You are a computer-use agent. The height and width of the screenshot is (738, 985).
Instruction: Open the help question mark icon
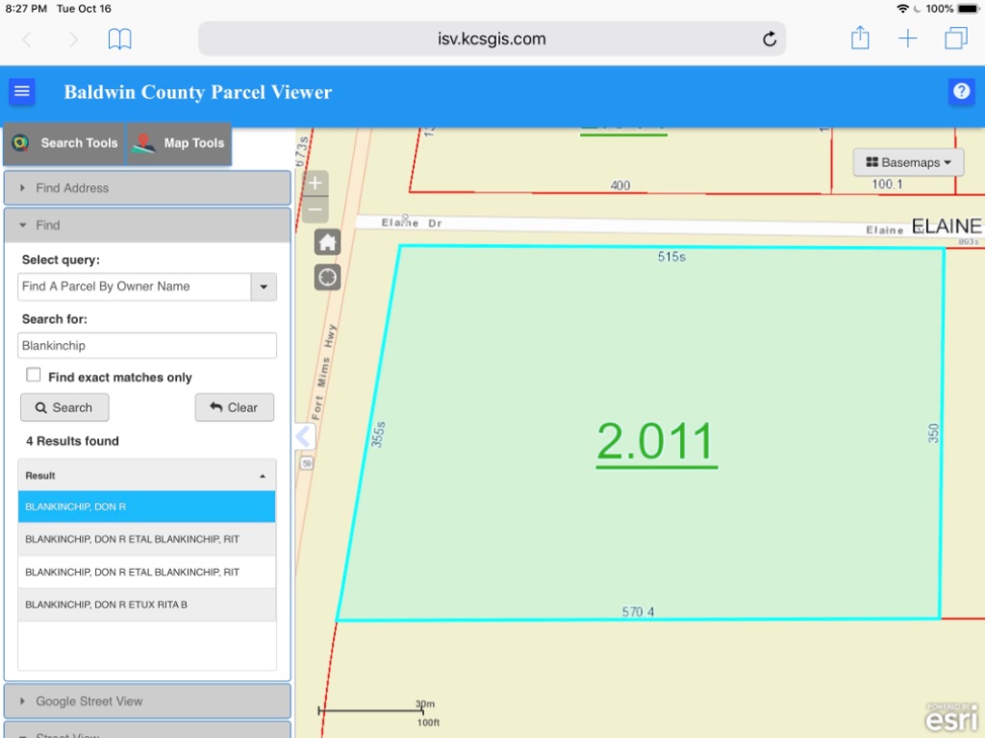click(961, 91)
